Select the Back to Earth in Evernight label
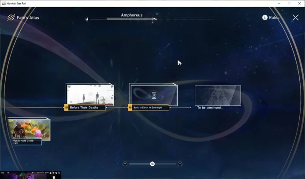Image resolution: width=305 pixels, height=179 pixels. pyautogui.click(x=148, y=108)
